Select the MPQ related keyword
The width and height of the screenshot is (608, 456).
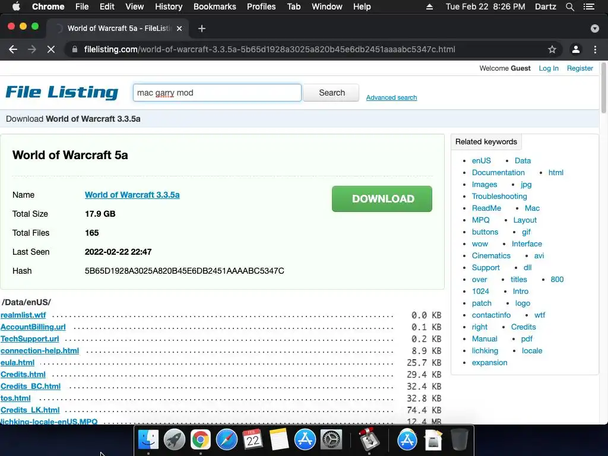pos(480,220)
